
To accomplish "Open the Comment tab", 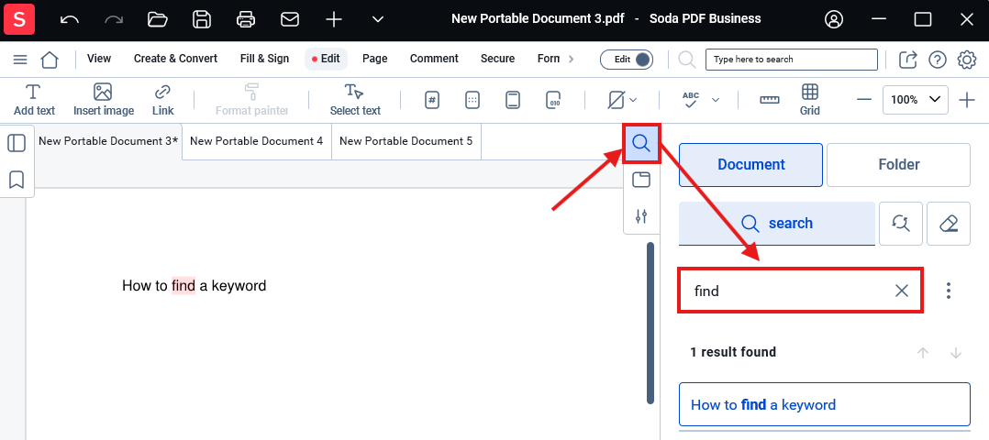I will click(434, 59).
